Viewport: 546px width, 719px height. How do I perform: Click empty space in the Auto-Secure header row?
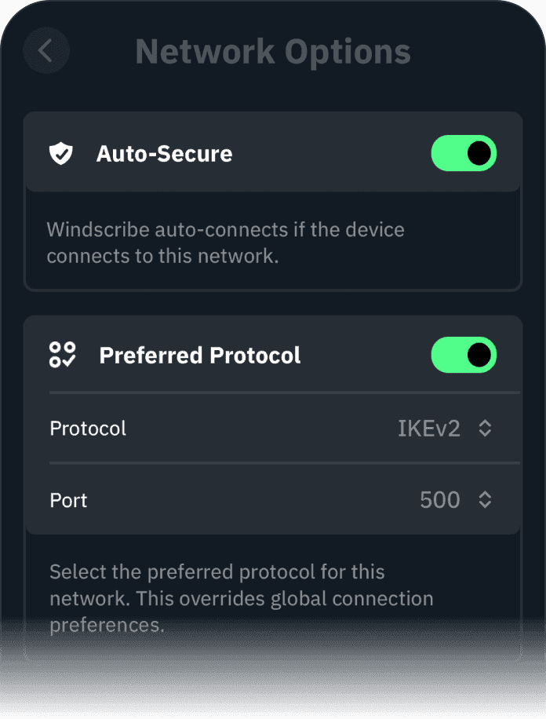[329, 153]
